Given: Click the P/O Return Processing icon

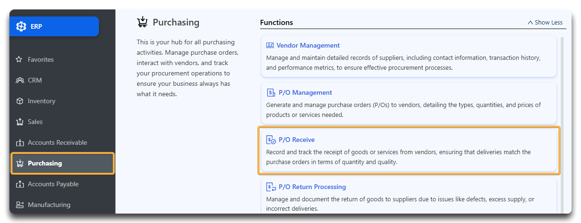Looking at the screenshot, I should click(x=271, y=187).
